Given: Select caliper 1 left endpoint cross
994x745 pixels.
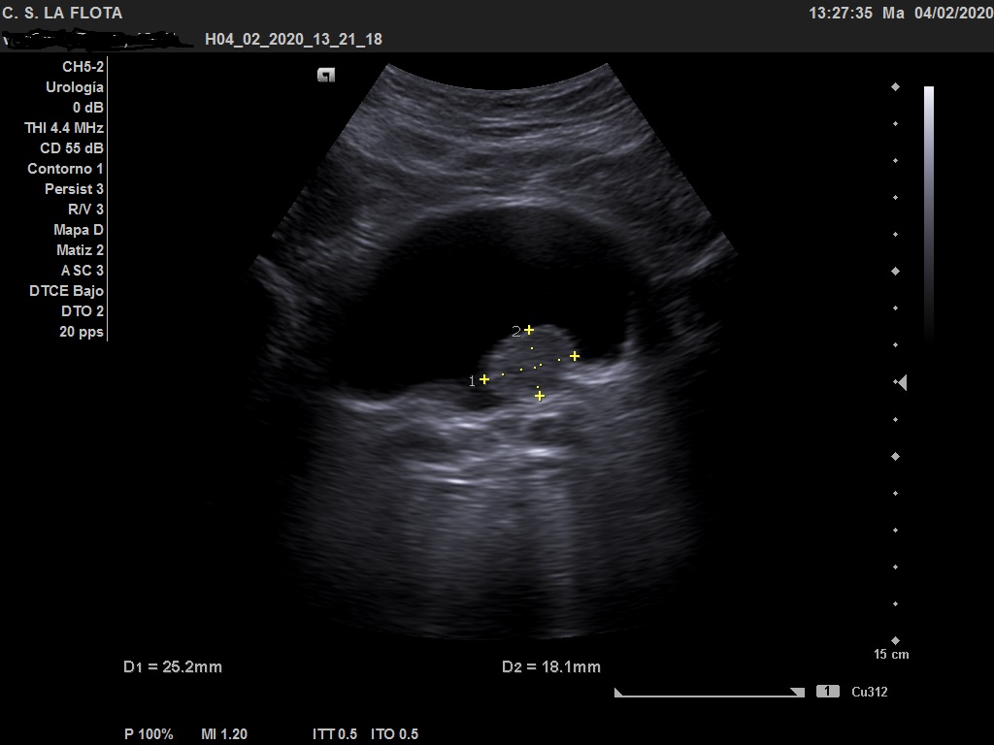Looking at the screenshot, I should point(484,379).
